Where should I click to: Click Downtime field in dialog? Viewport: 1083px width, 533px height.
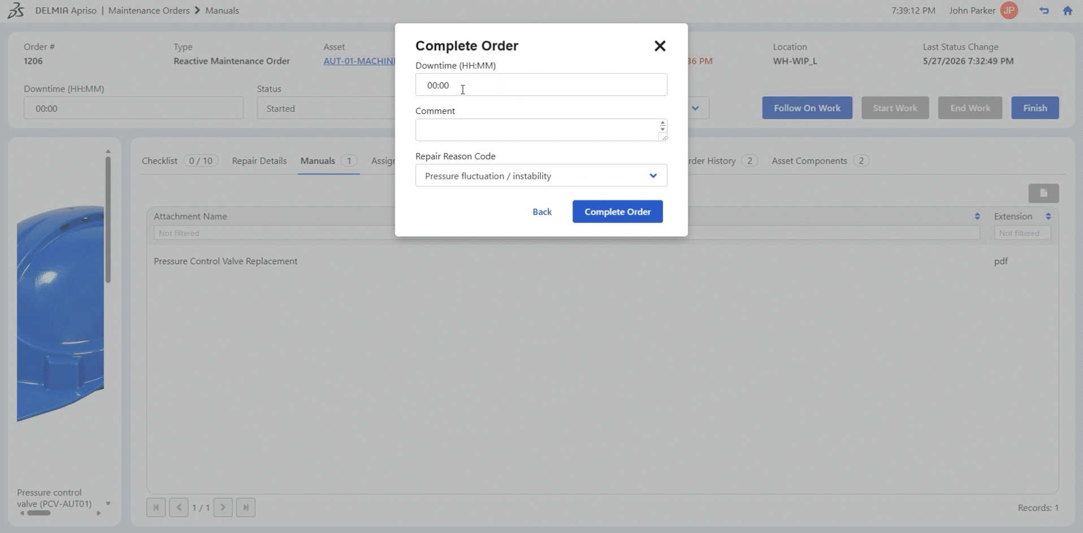tap(541, 85)
